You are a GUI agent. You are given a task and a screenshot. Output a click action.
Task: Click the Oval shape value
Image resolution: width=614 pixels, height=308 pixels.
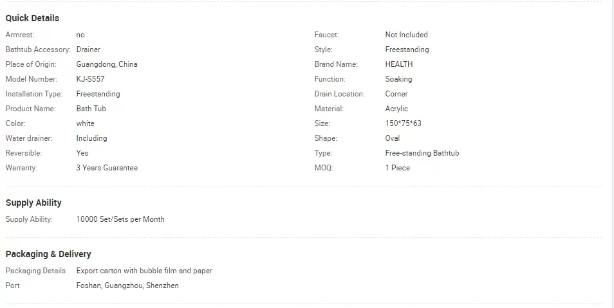pyautogui.click(x=393, y=138)
